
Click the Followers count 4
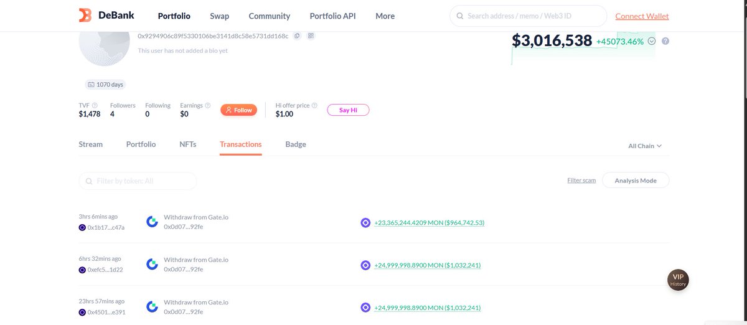[x=112, y=114]
